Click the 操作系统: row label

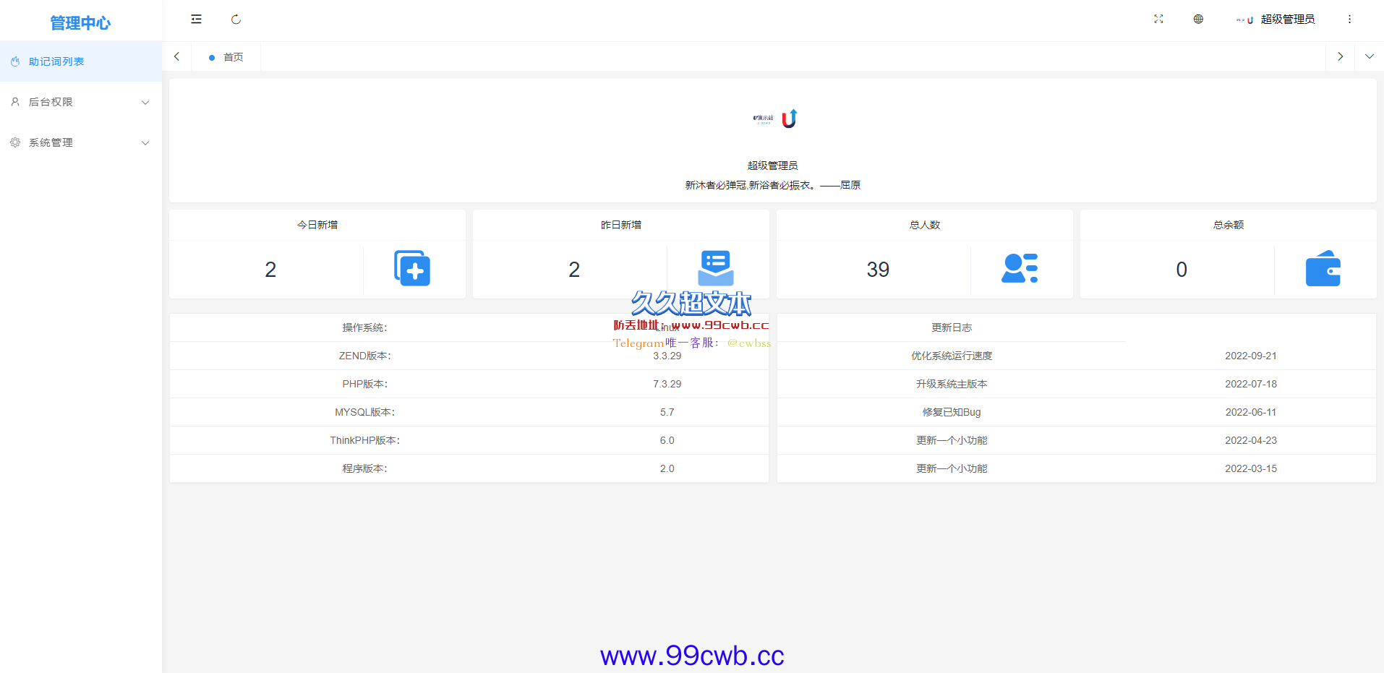pyautogui.click(x=365, y=327)
